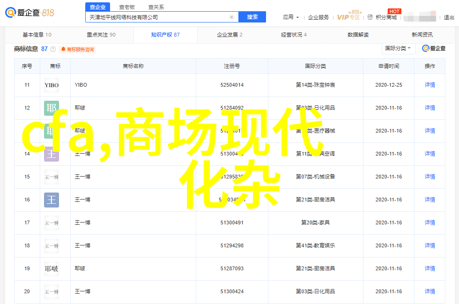
Task: Open 详情 for trademark 52504014
Action: [x=430, y=85]
